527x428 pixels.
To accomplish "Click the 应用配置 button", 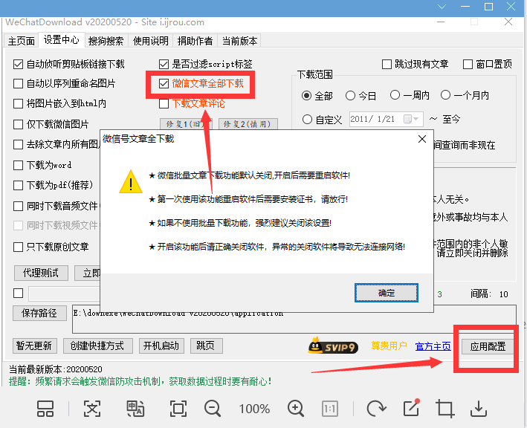I will click(x=488, y=347).
